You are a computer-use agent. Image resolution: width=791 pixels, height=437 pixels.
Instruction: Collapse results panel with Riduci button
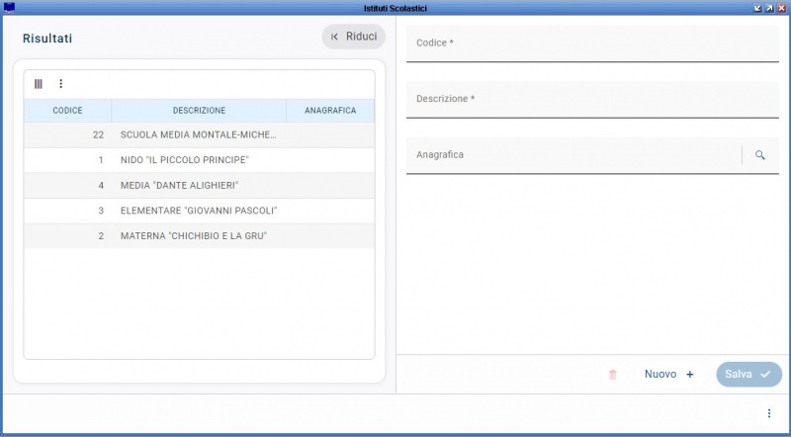pos(354,37)
